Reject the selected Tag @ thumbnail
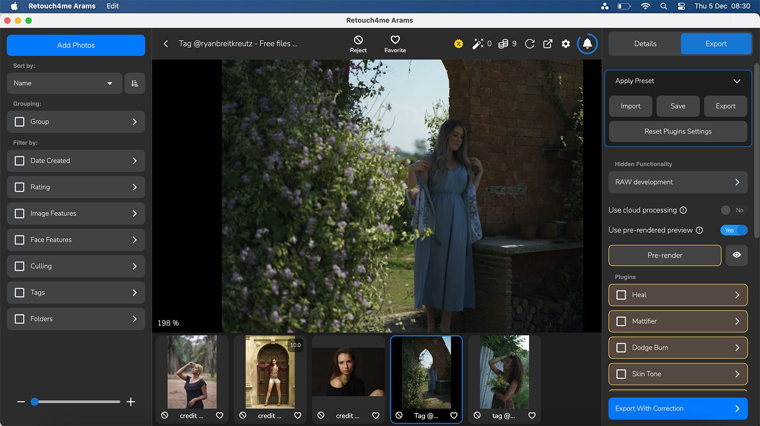This screenshot has width=760, height=426. (x=399, y=415)
